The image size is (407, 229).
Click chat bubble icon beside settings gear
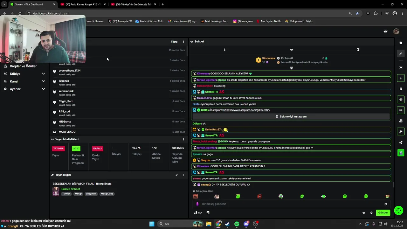(x=364, y=213)
